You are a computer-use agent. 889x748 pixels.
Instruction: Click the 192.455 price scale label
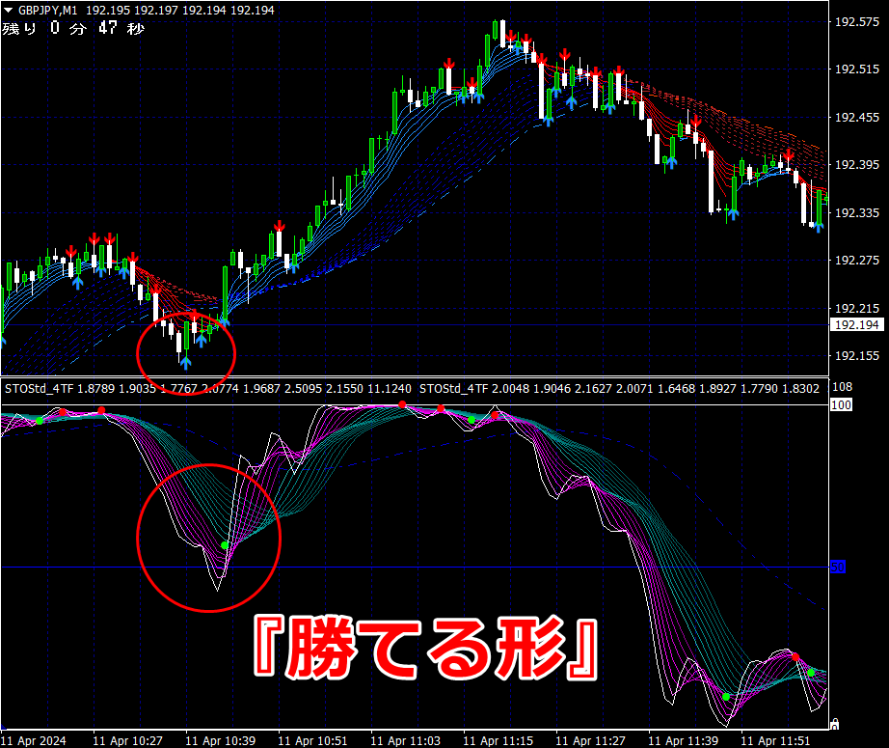856,118
